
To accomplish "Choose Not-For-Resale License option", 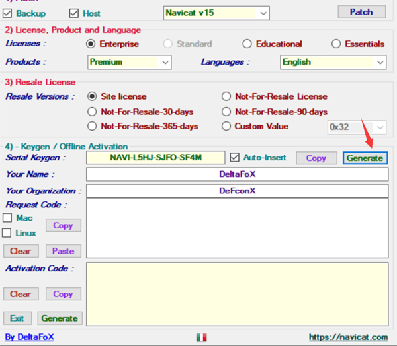I will (x=226, y=96).
